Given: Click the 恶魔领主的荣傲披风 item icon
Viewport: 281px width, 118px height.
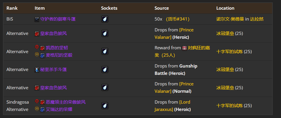Looking at the screenshot, I should pos(42,102).
